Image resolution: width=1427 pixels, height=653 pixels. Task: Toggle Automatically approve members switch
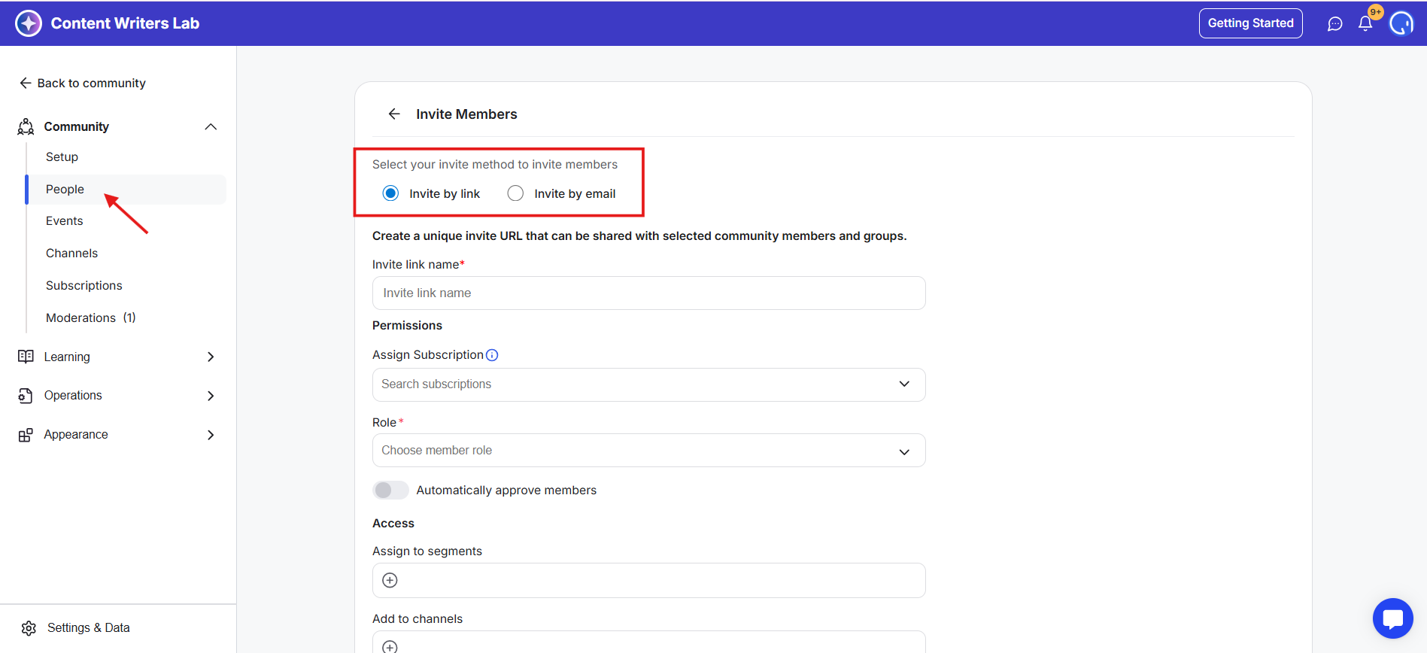[x=390, y=491]
